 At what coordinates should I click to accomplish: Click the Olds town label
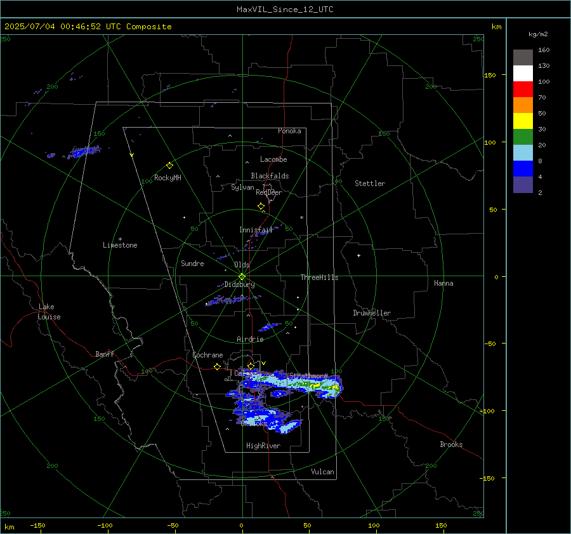click(x=242, y=265)
